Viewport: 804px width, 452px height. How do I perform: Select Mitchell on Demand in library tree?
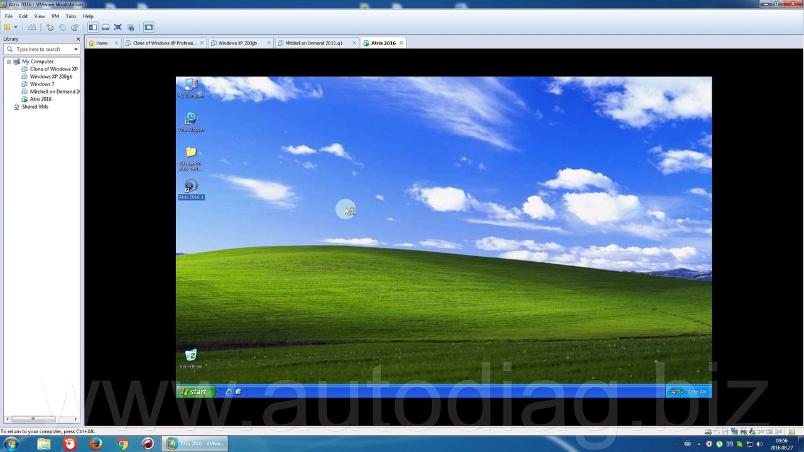(x=55, y=92)
